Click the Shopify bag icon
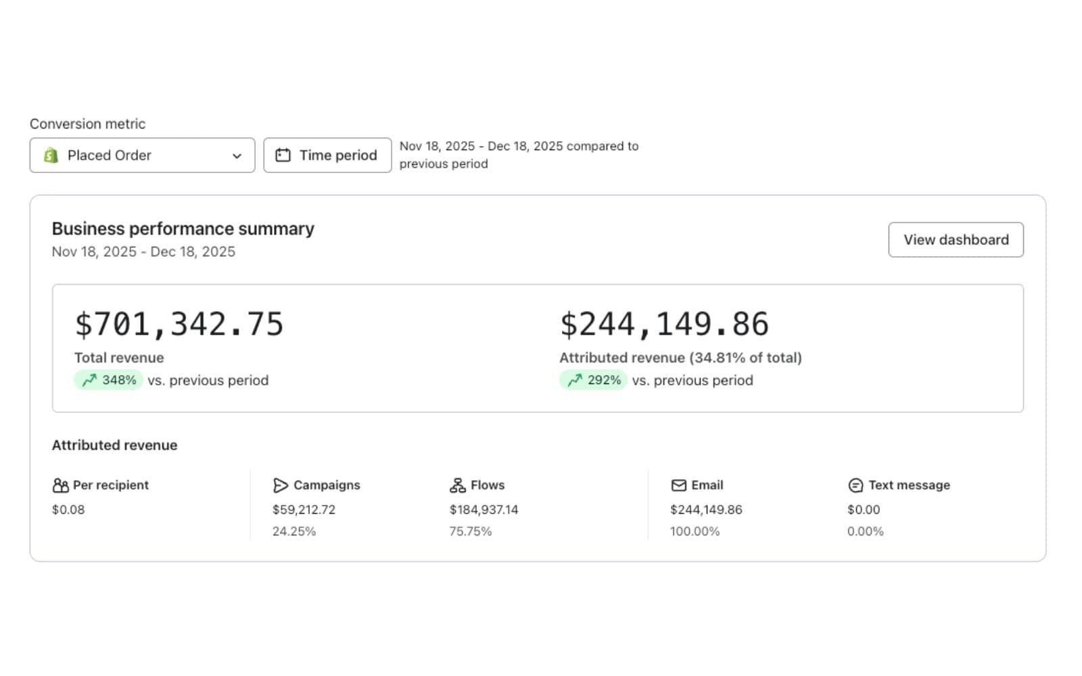Viewport: 1082px width, 676px height. [x=51, y=155]
